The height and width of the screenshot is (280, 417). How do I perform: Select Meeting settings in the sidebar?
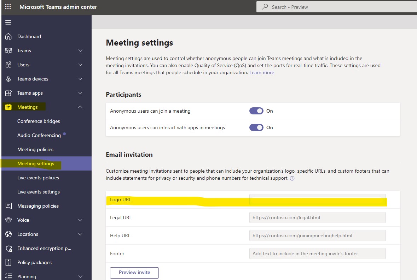(36, 163)
